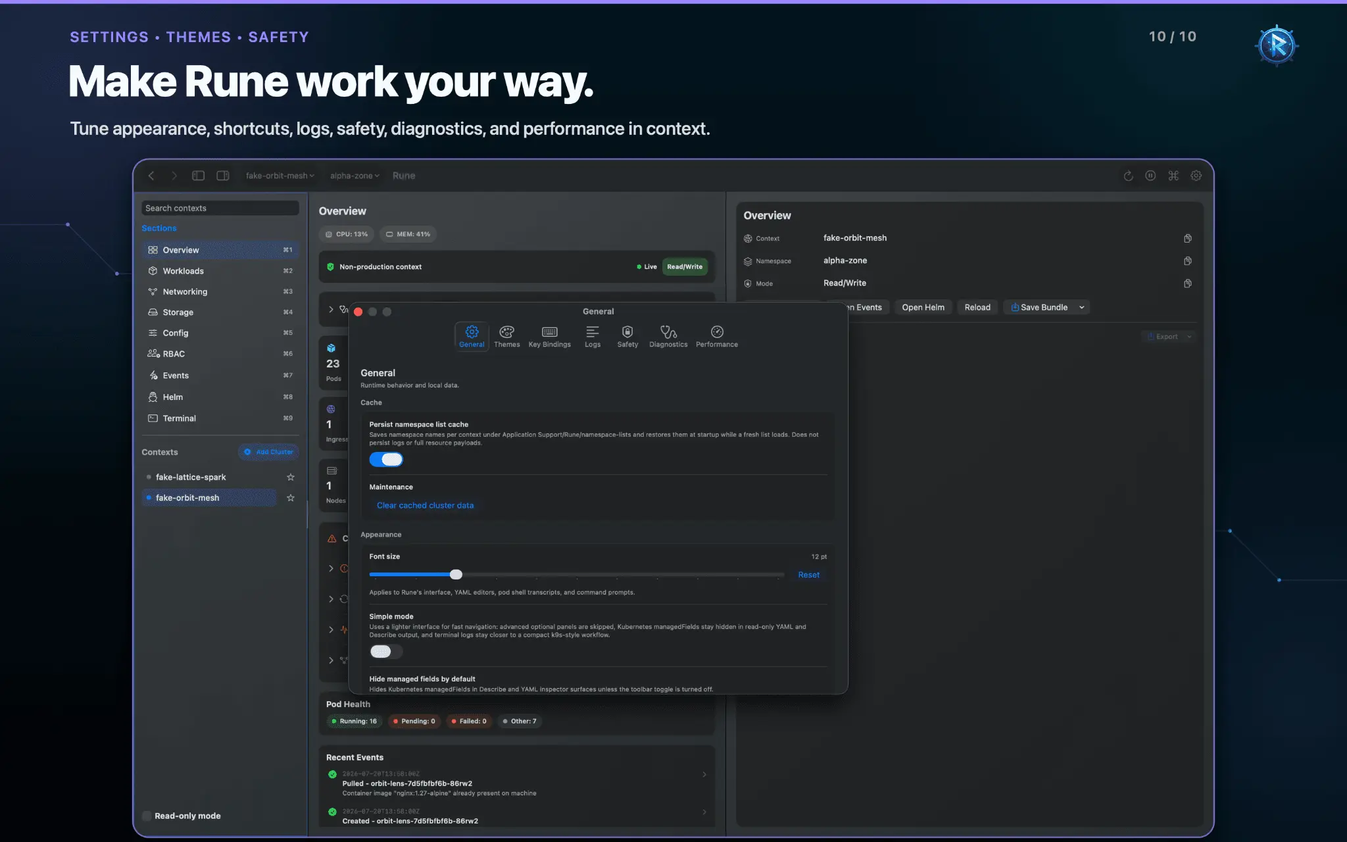Click the Ingress globe icon
1347x842 pixels.
331,409
